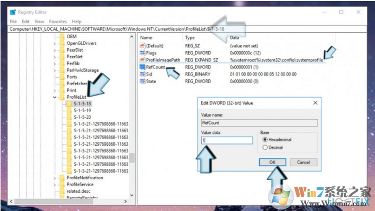Click the Ports folder icon

tap(62, 77)
